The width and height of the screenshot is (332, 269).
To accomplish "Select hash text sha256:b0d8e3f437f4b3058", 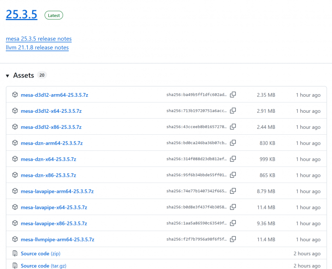I will coord(196,207).
